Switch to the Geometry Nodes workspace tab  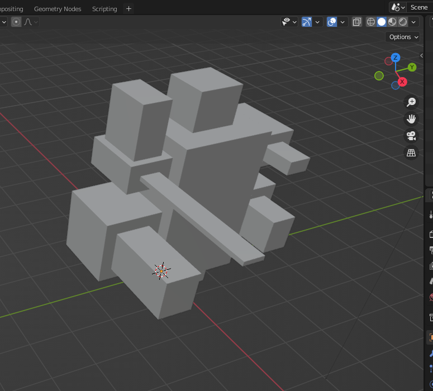[x=58, y=9]
